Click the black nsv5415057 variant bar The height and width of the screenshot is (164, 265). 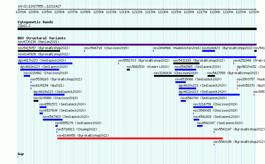click(x=39, y=51)
